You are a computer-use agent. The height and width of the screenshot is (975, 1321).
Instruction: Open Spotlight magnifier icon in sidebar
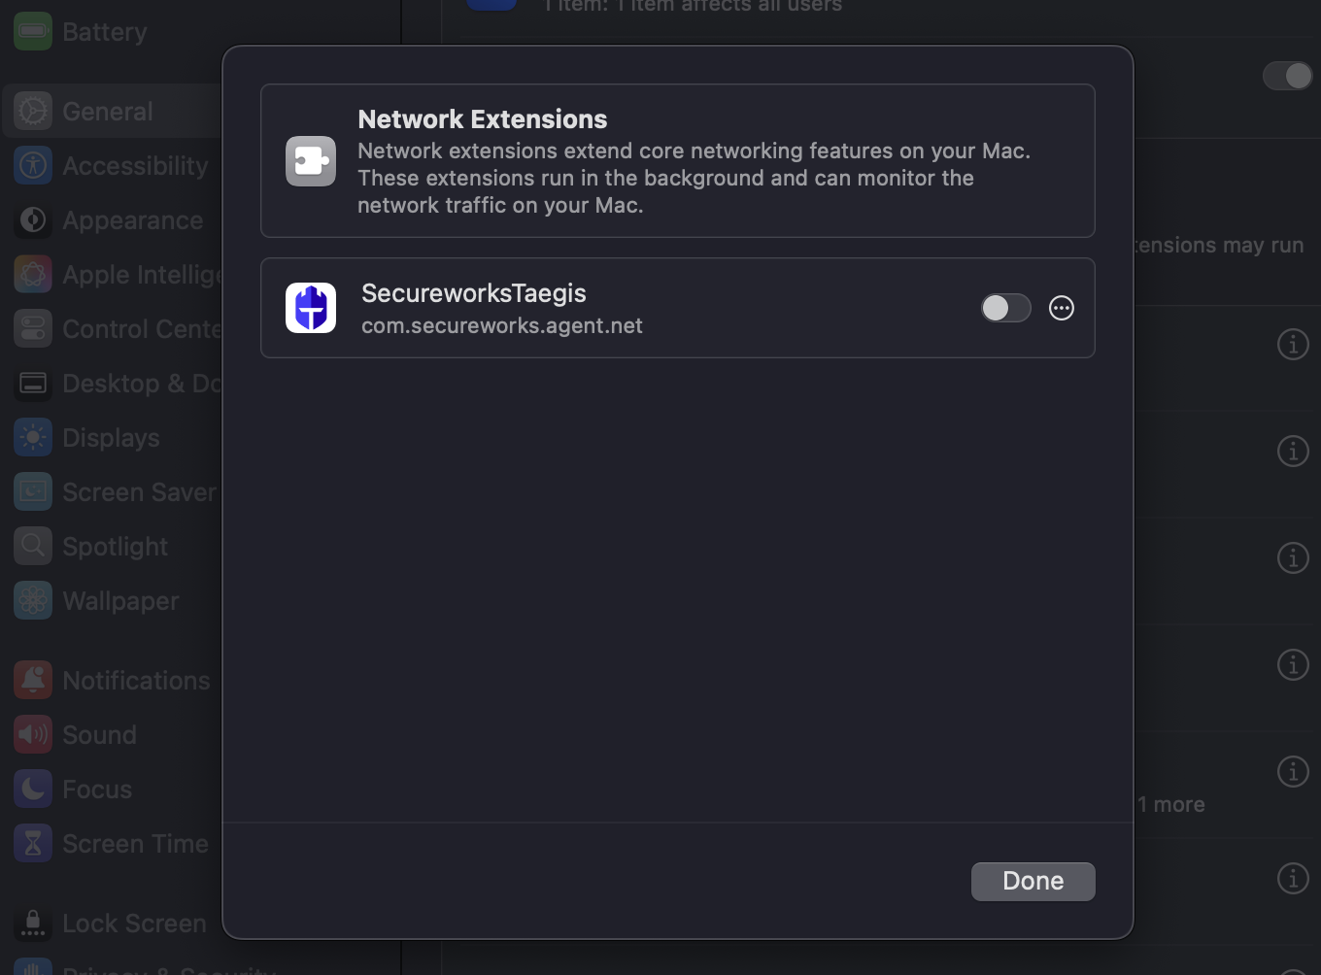tap(33, 547)
